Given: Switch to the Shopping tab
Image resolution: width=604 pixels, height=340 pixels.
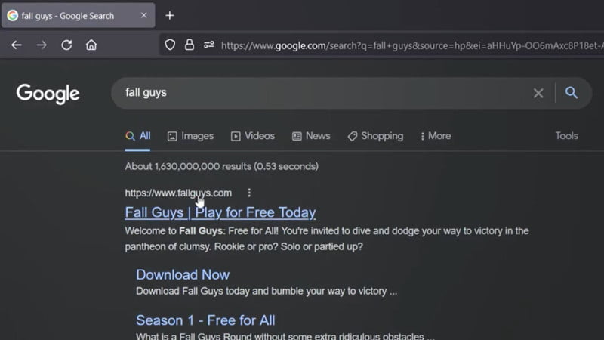Looking at the screenshot, I should click(375, 136).
